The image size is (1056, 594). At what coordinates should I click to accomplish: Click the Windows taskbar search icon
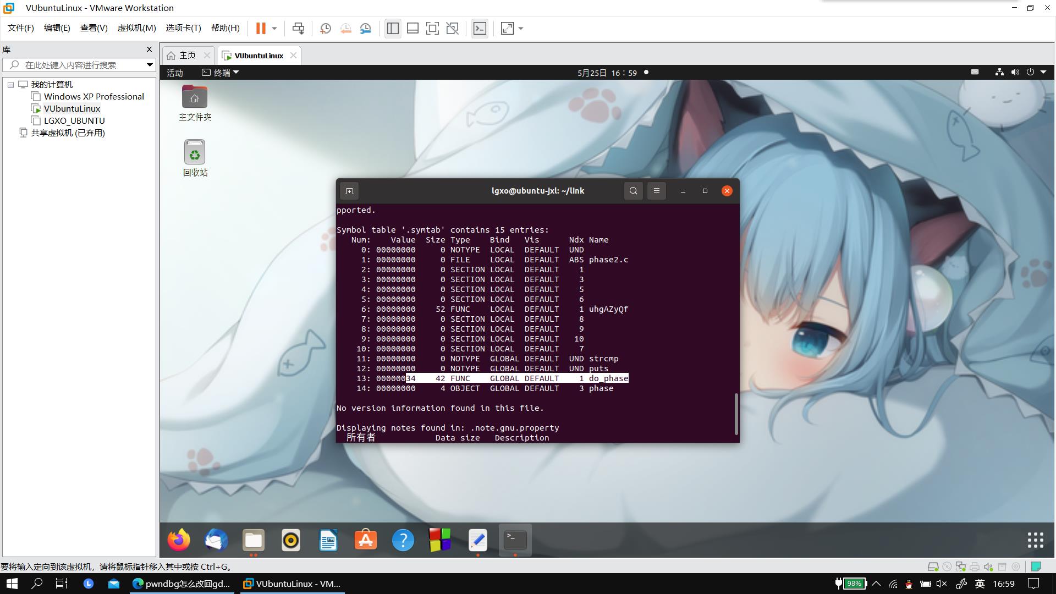[x=37, y=584]
